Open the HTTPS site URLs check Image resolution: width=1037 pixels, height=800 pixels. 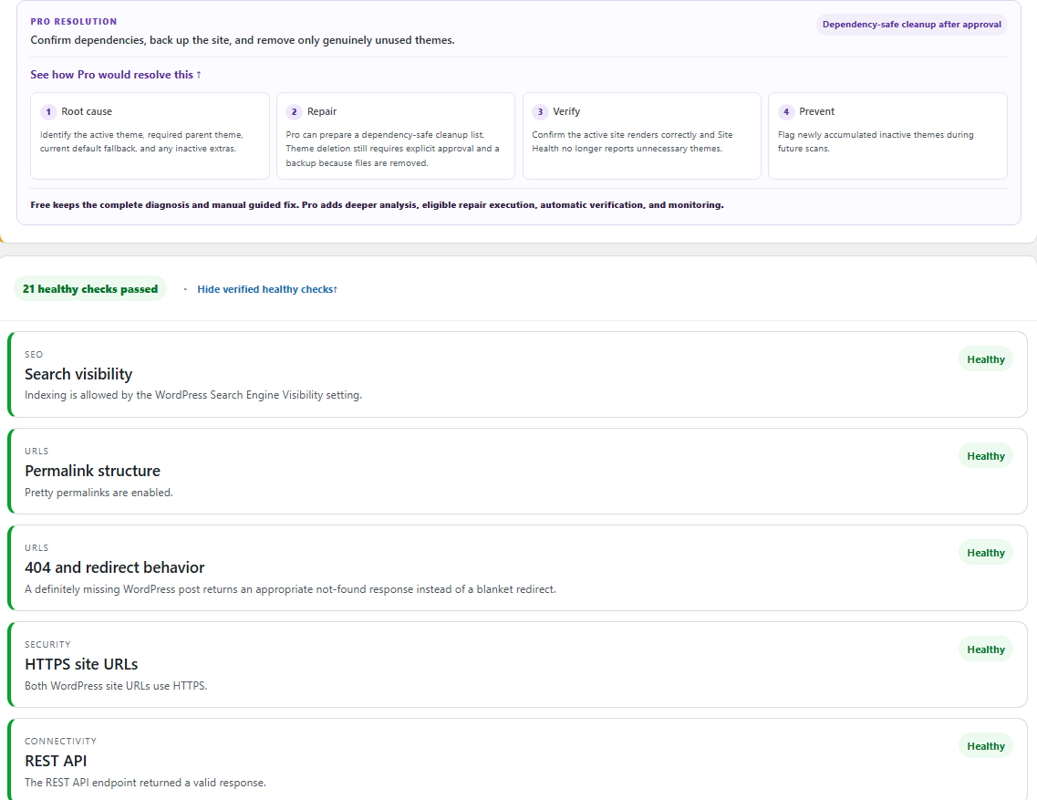517,664
